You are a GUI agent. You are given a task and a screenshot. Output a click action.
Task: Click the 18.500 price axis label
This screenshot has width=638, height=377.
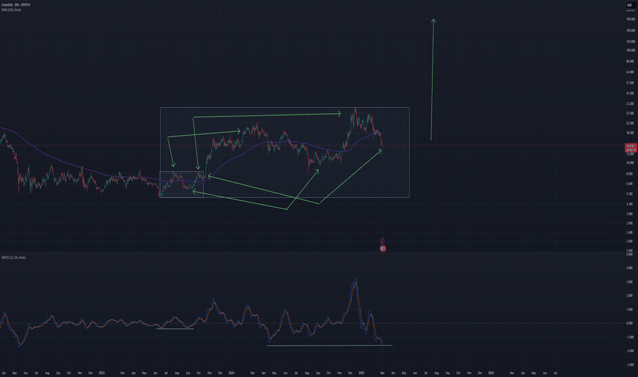point(630,133)
